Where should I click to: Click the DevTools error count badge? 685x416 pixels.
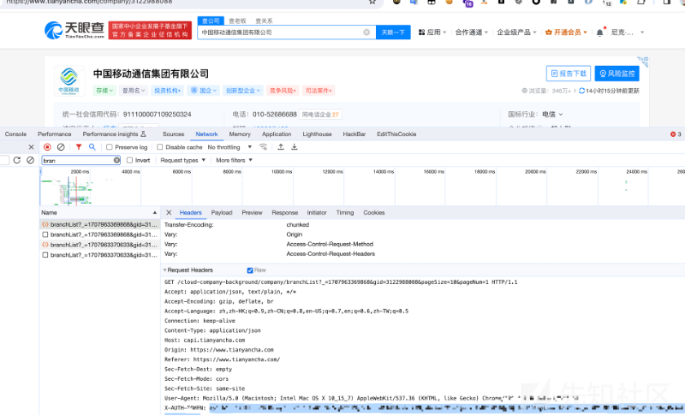(676, 134)
